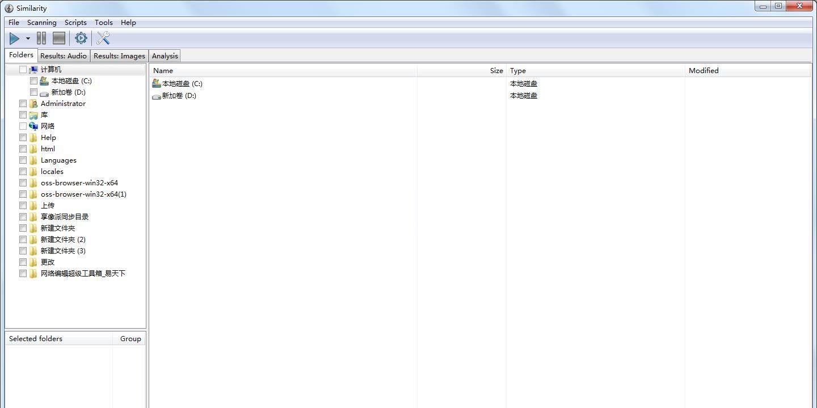
Task: Select the 新建文件夹 tree item
Action: pyautogui.click(x=58, y=228)
